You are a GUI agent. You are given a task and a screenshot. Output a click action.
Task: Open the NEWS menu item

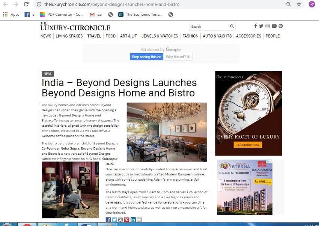coord(46,36)
